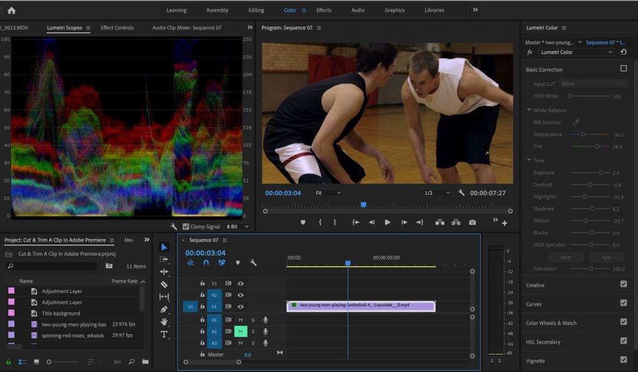Toggle V1 track output eye

(x=240, y=307)
